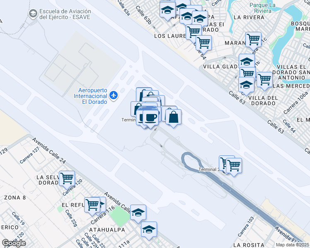This screenshot has width=310, height=248.
Task: Click the shopping cart marker by Calle 64
Action: coord(203,43)
